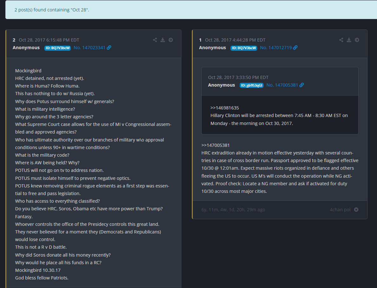Screen dimensions: 377x288
Task: Download post 2 via download icon
Action: pos(163,40)
